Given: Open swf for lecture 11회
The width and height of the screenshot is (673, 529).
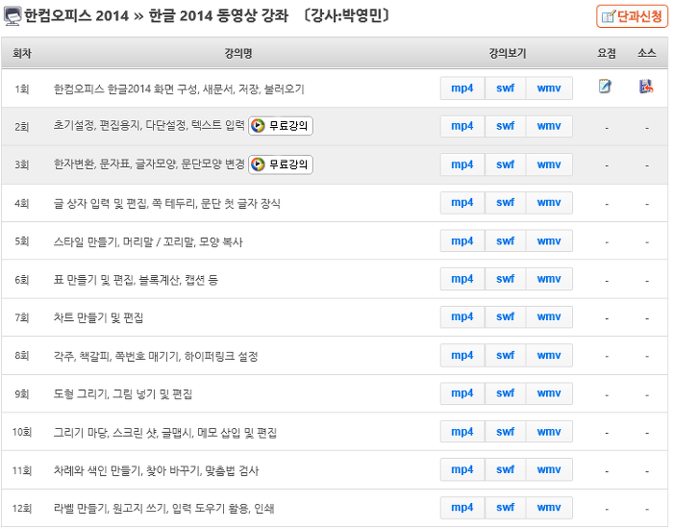Looking at the screenshot, I should click(505, 469).
